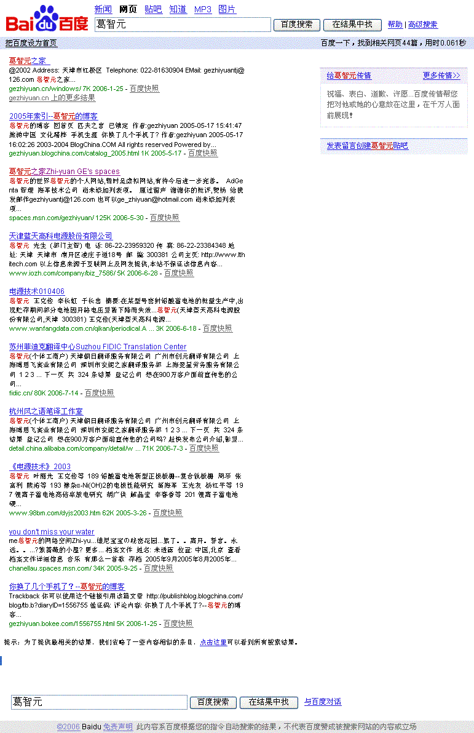
Task: Open 百度快照 for blogchina catalog_2005 result
Action: point(203,153)
